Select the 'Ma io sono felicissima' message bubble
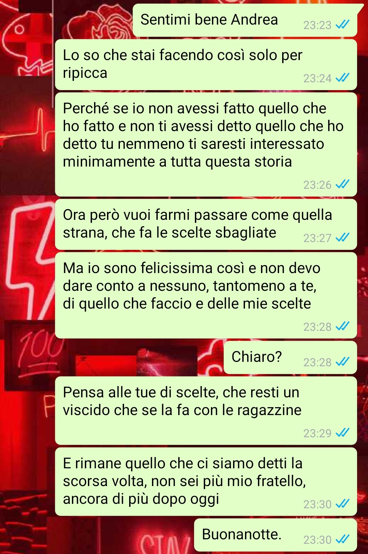This screenshot has width=368, height=554. pyautogui.click(x=206, y=295)
